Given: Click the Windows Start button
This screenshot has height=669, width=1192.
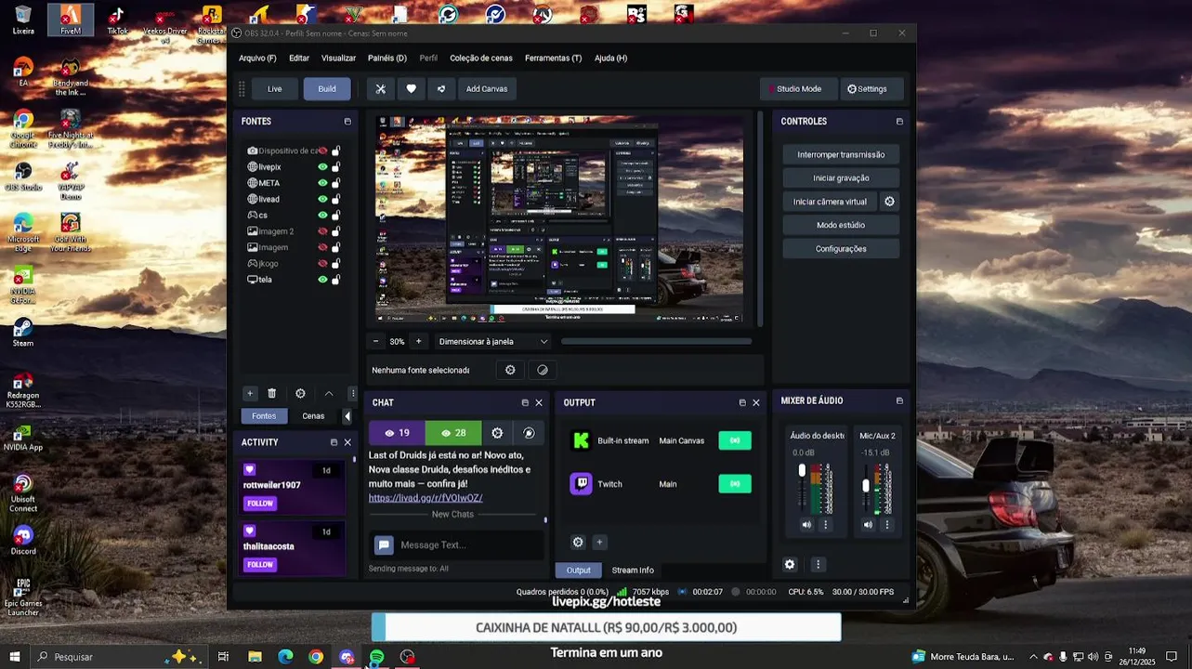Looking at the screenshot, I should pos(14,657).
